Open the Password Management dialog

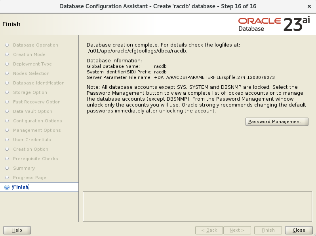[277, 122]
